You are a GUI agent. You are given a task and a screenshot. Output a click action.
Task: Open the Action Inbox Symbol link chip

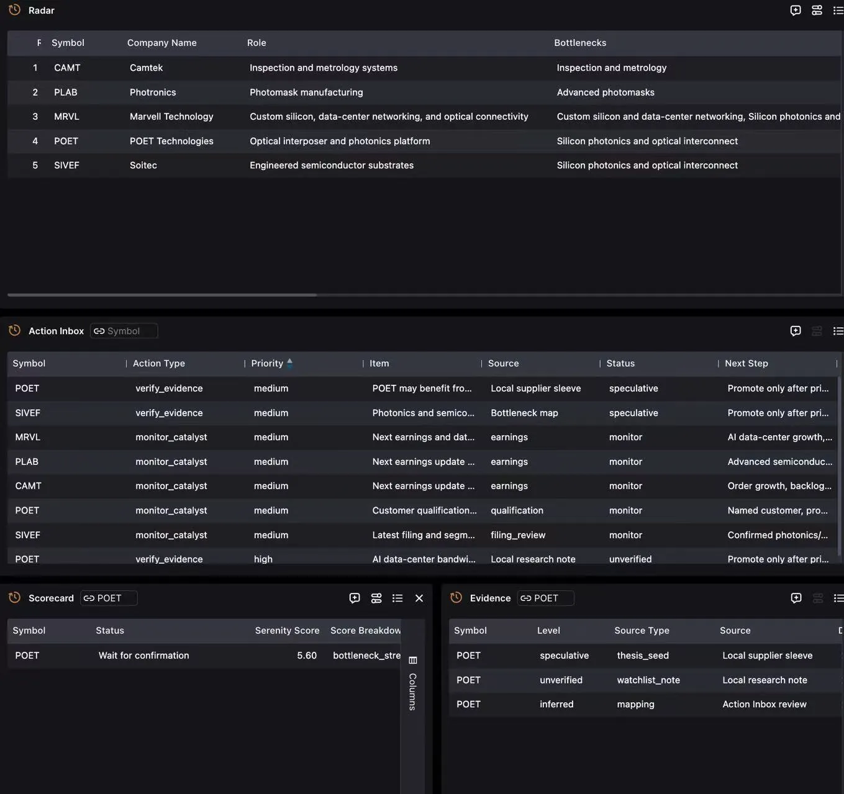pos(124,331)
